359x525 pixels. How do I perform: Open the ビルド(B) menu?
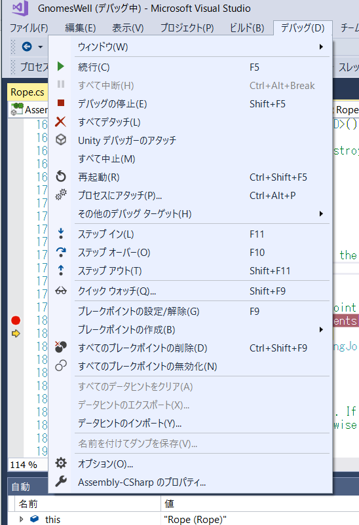247,27
